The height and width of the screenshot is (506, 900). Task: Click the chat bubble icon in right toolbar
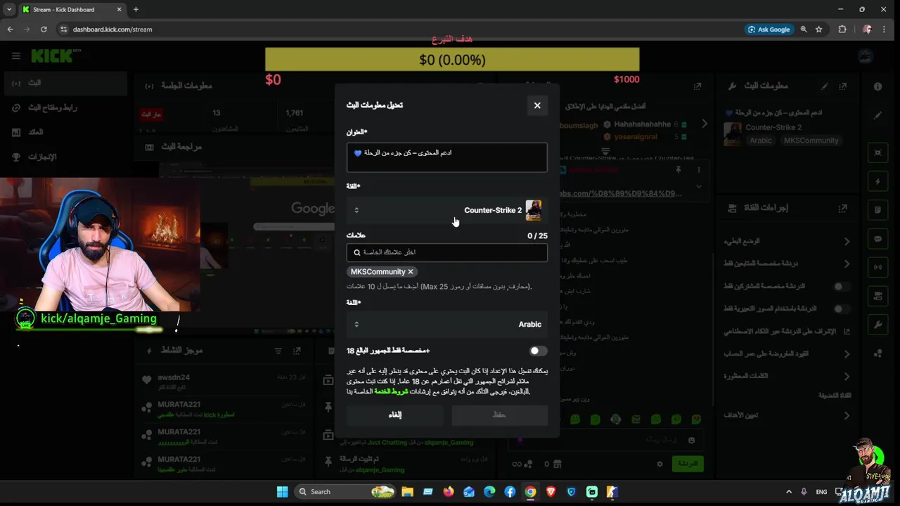tap(877, 239)
